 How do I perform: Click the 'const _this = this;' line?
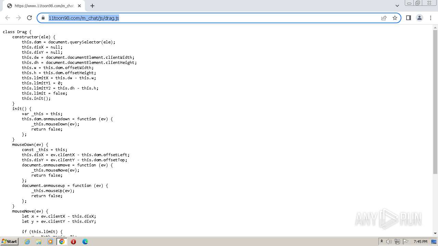point(44,150)
